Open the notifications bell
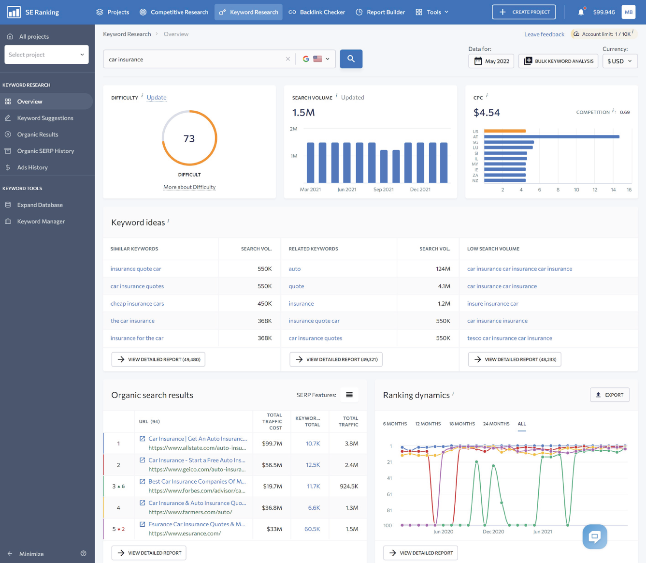The width and height of the screenshot is (646, 563). (x=580, y=12)
